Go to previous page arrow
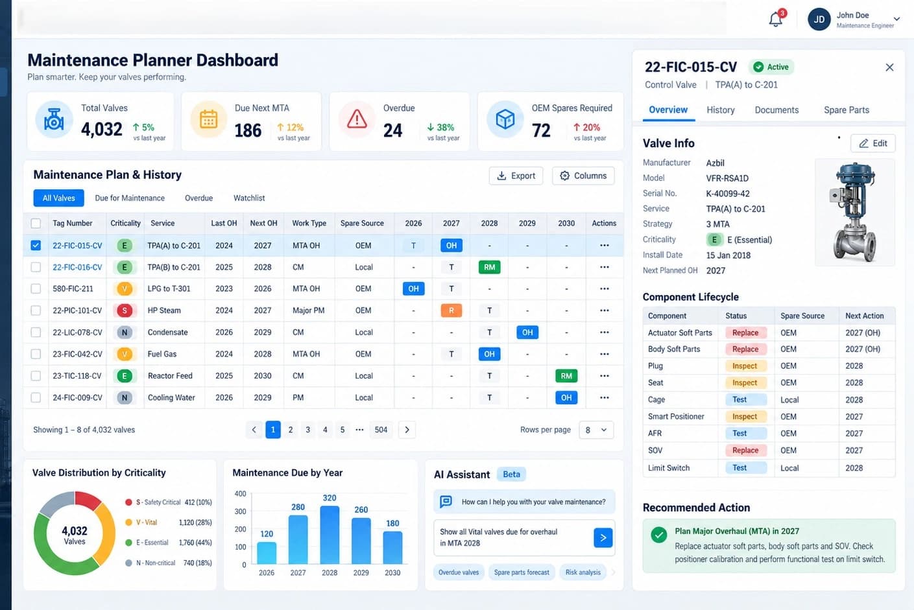914x610 pixels. tap(254, 430)
